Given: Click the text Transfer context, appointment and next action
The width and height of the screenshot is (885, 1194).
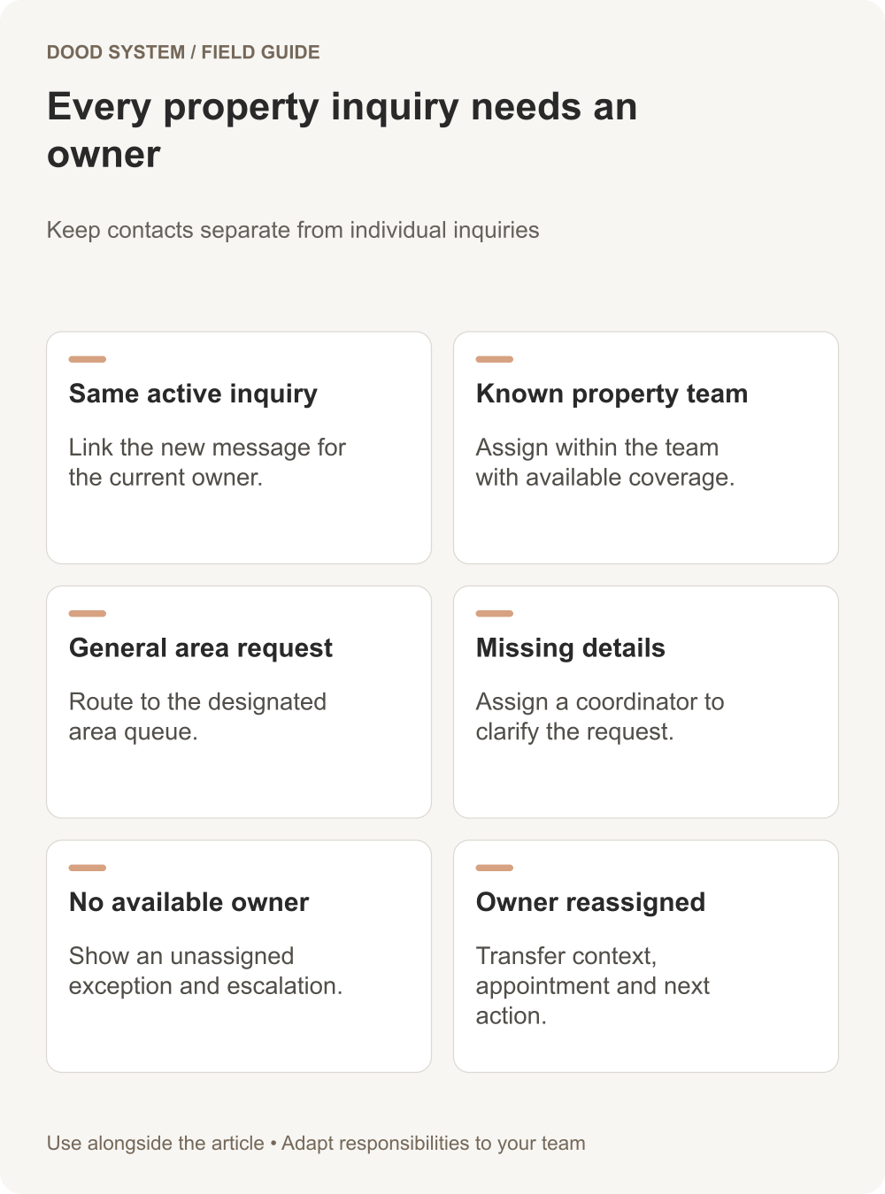Looking at the screenshot, I should (x=593, y=985).
